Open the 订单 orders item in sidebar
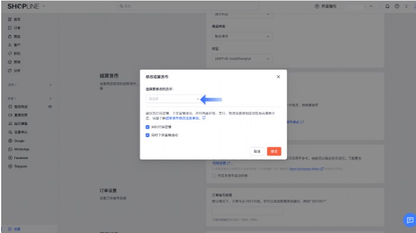This screenshot has width=416, height=233. point(17,28)
